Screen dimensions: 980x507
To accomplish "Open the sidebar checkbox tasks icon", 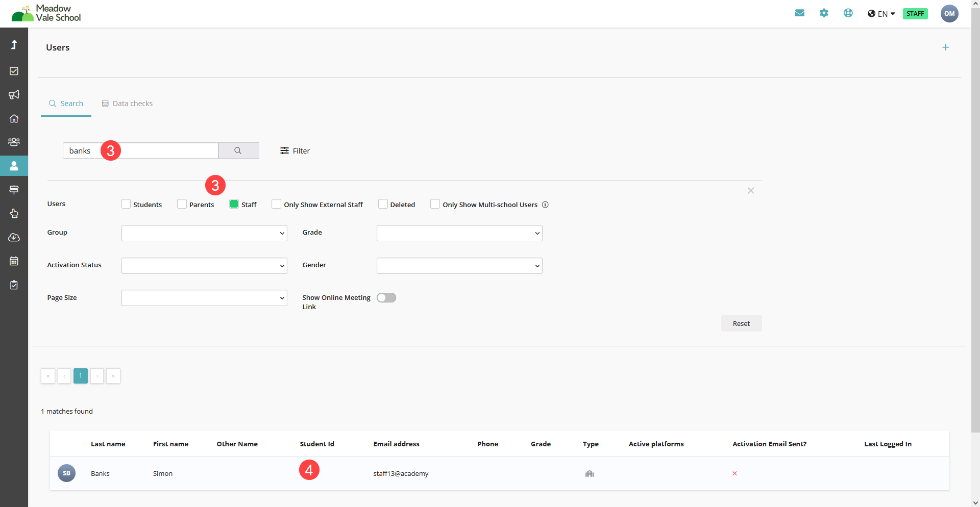I will click(14, 71).
